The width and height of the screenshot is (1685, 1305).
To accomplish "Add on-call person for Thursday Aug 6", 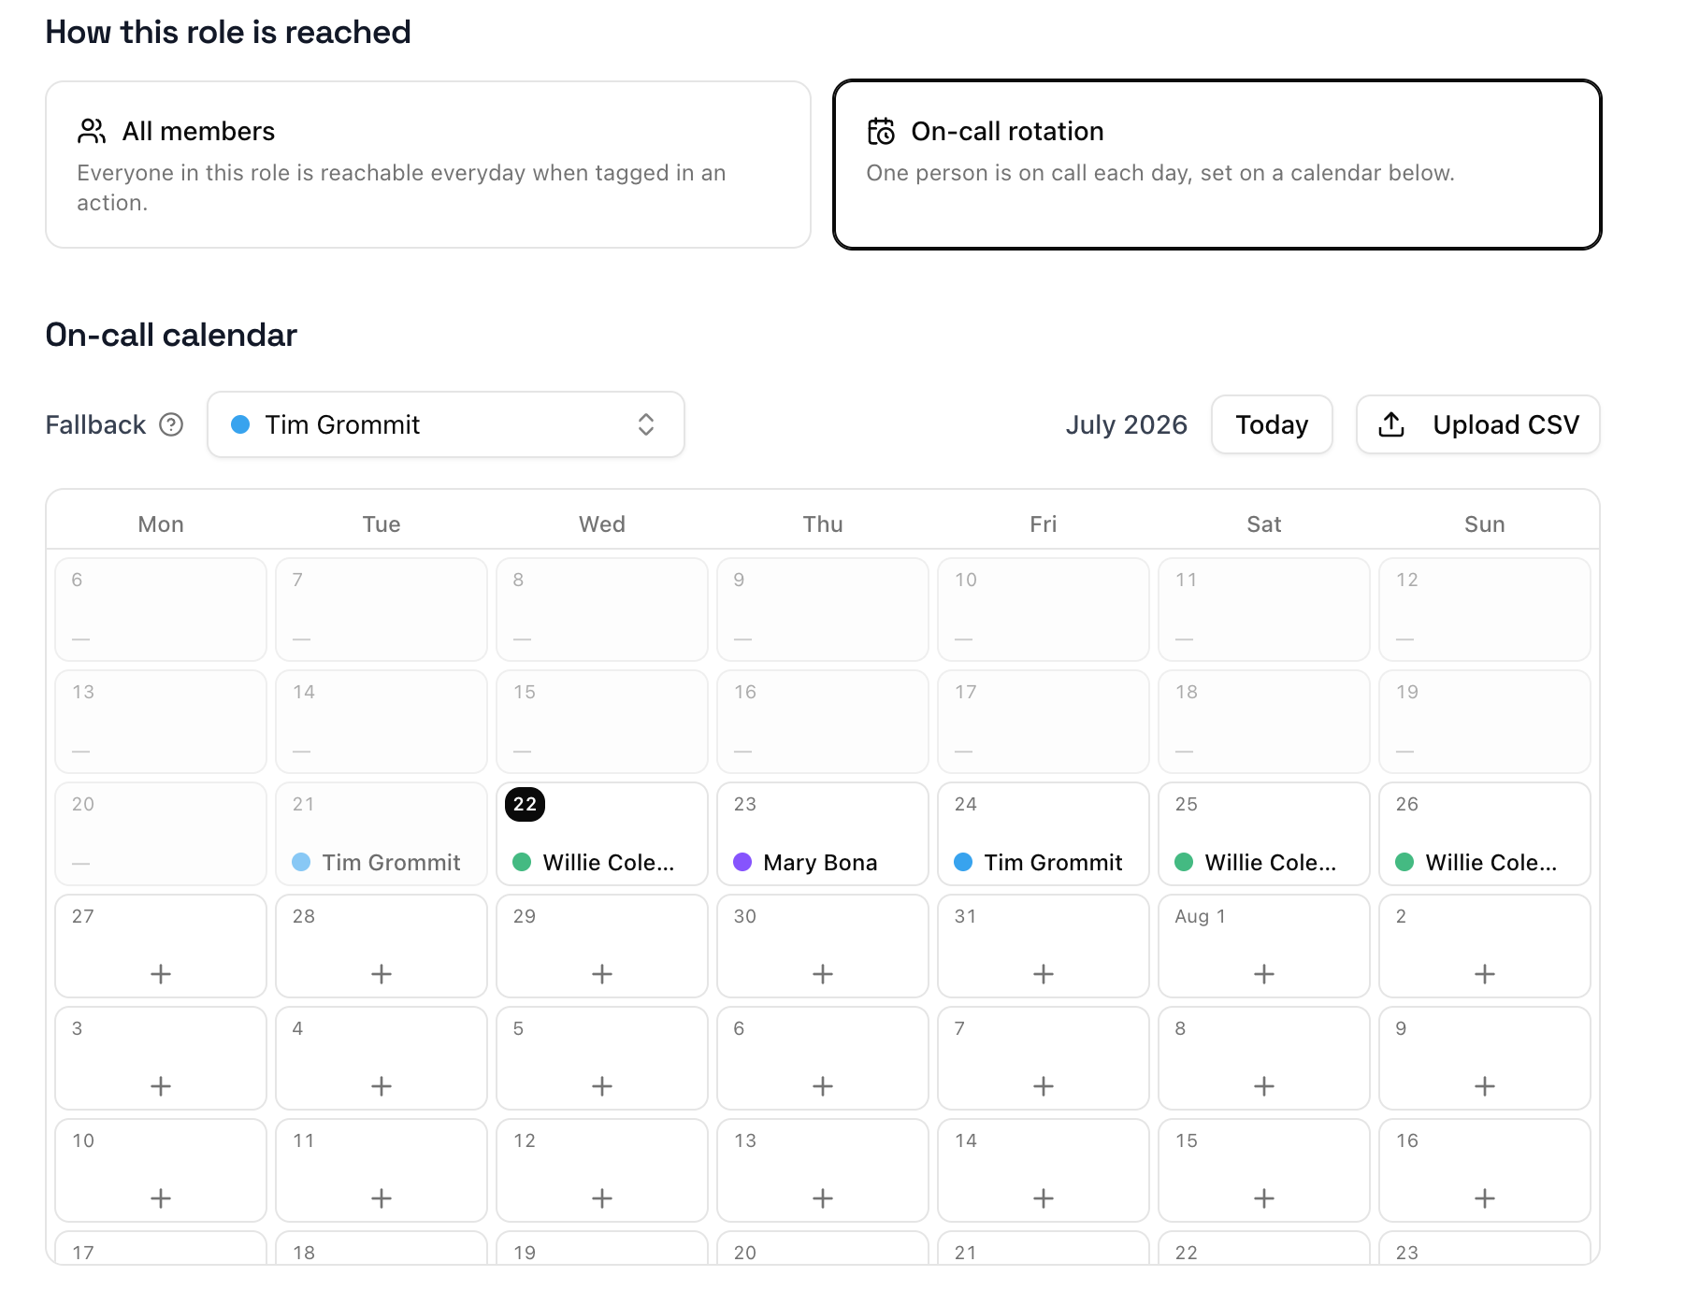I will click(823, 1086).
